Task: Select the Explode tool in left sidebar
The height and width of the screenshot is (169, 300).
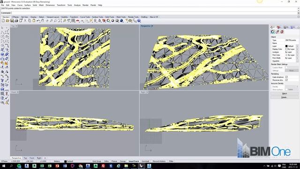Action: [x=7, y=63]
